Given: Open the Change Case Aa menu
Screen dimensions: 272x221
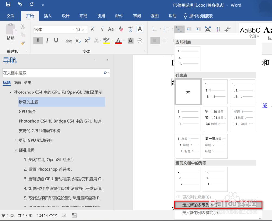Looking at the screenshot, I should 112,29.
